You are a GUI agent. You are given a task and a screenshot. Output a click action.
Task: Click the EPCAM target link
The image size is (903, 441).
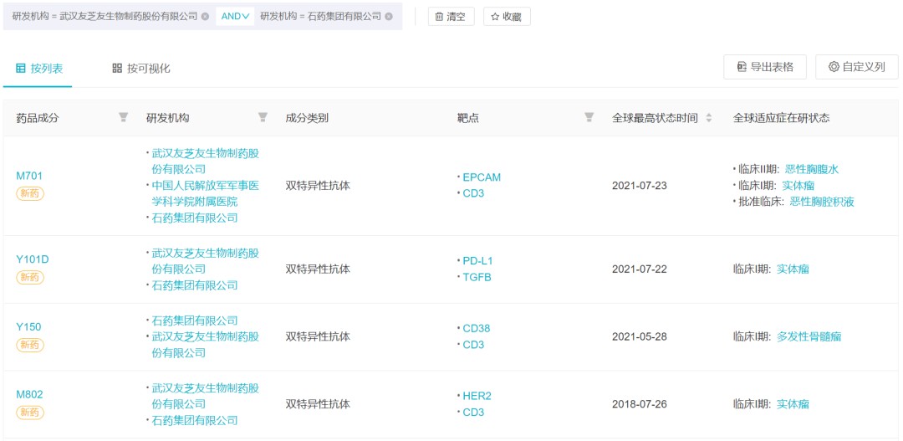click(x=482, y=177)
